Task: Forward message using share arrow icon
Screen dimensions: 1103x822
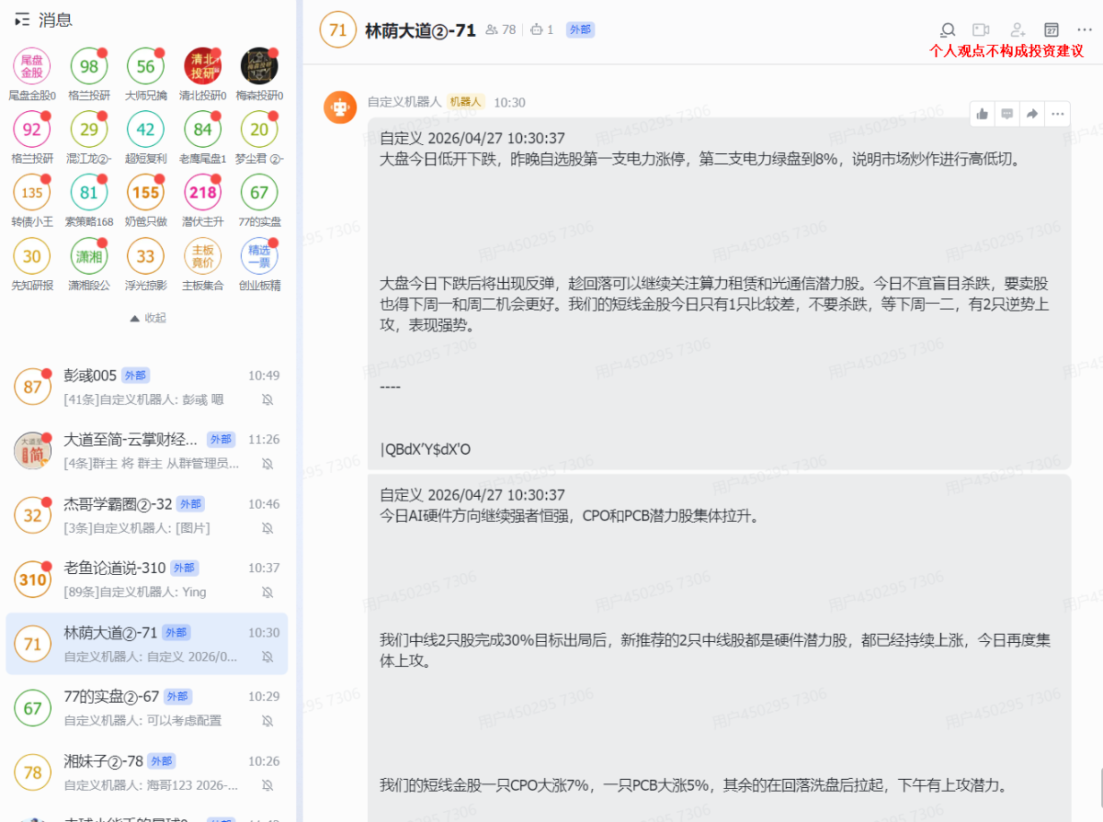Action: point(1032,114)
